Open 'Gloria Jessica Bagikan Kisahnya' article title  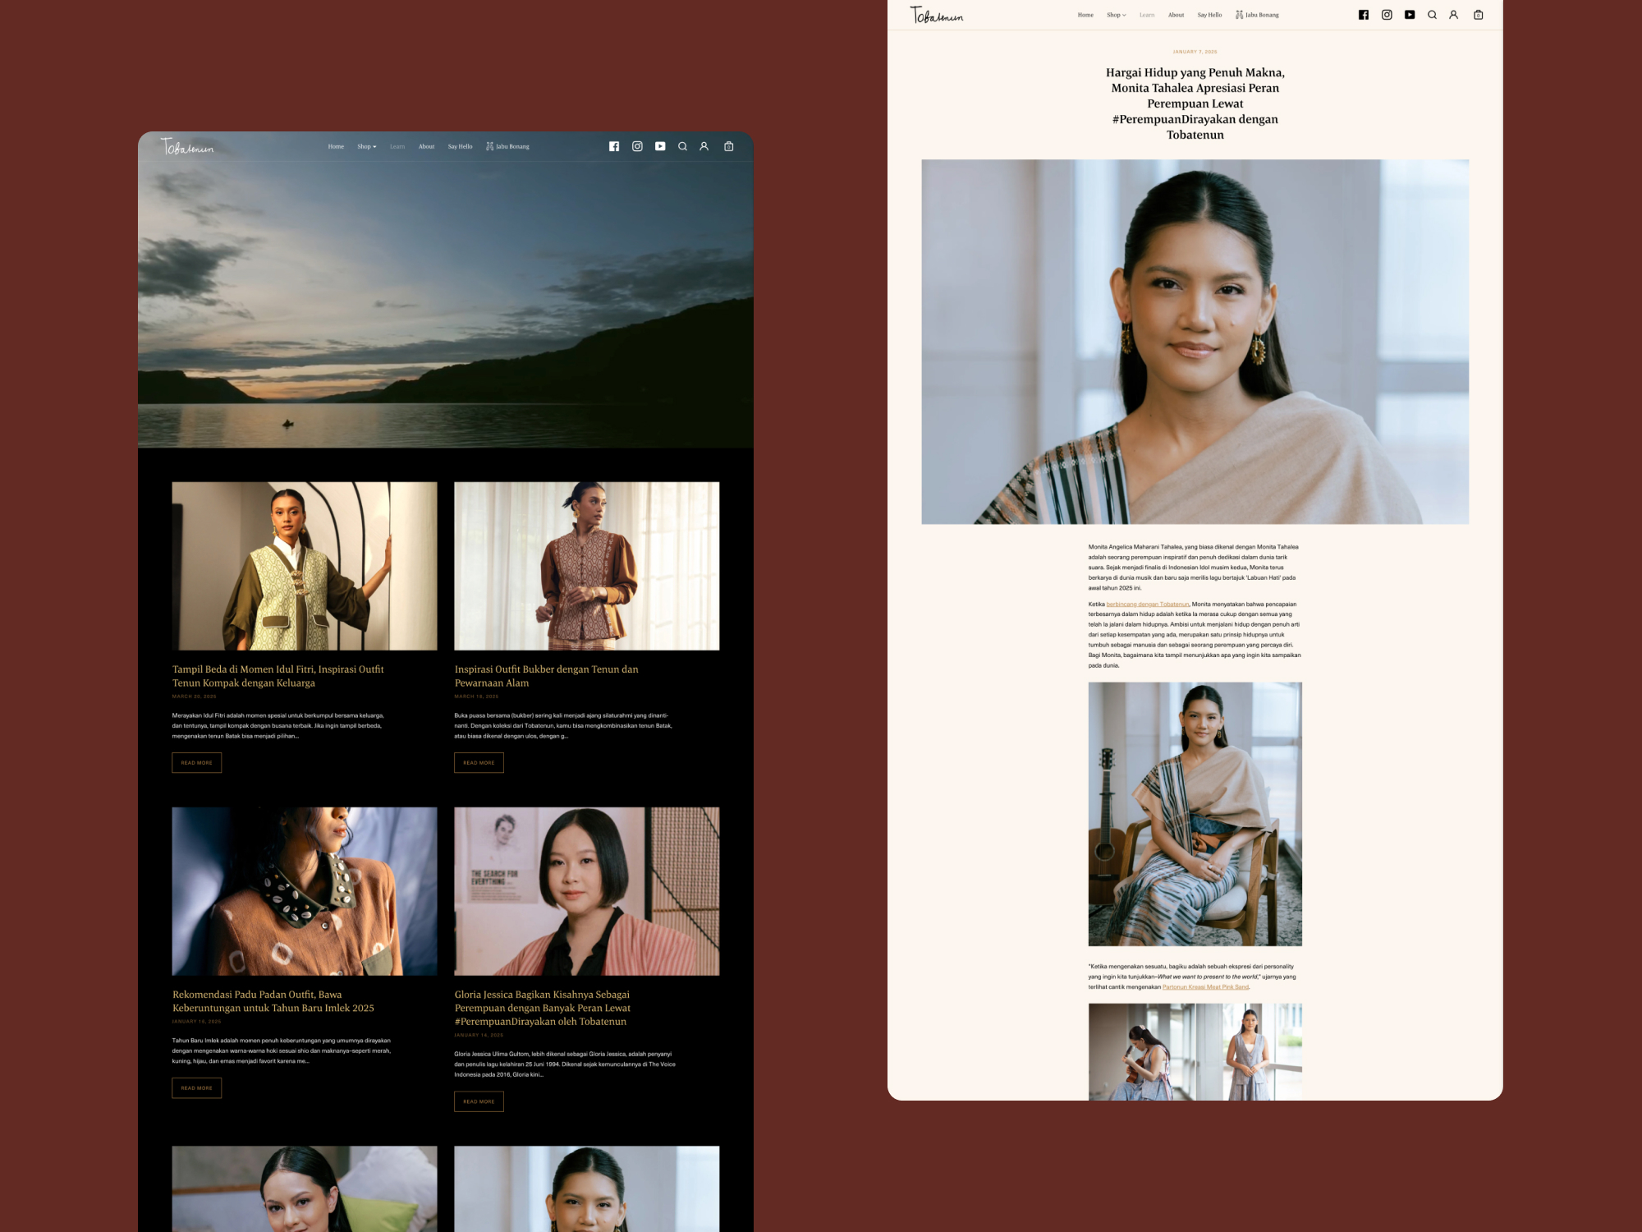(543, 1008)
